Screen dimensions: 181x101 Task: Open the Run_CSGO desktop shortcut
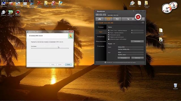tap(132, 4)
